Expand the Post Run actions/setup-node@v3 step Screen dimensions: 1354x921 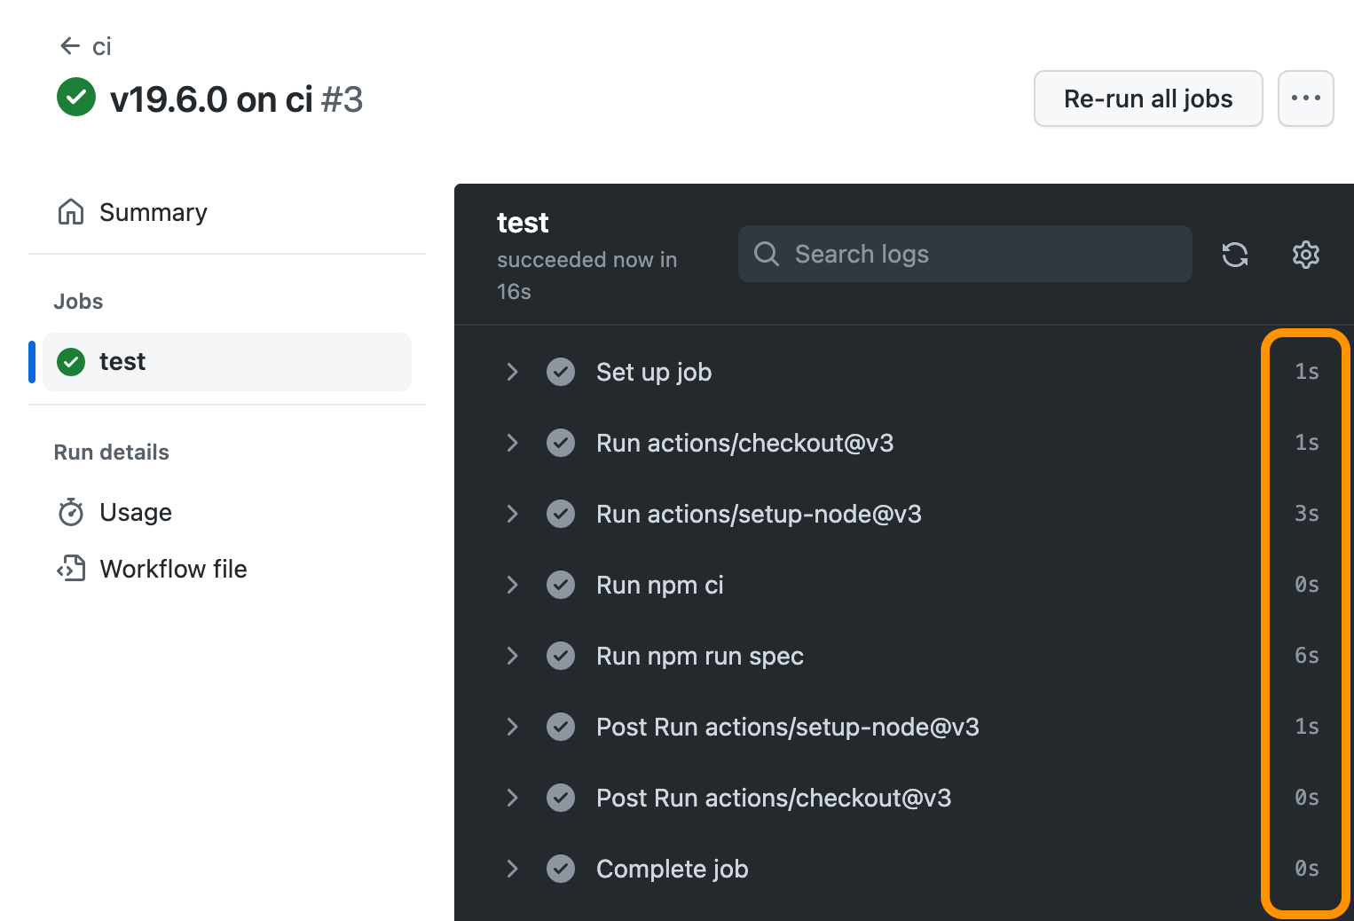[512, 727]
